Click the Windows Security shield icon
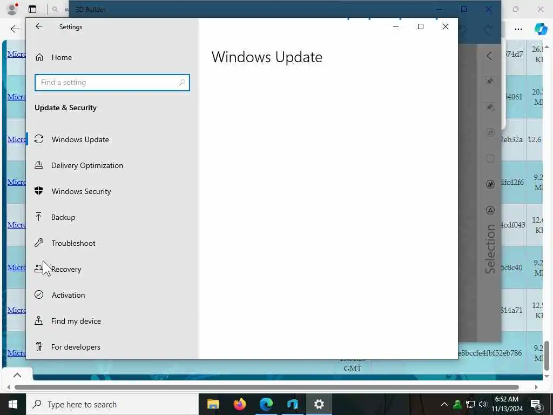 39,191
